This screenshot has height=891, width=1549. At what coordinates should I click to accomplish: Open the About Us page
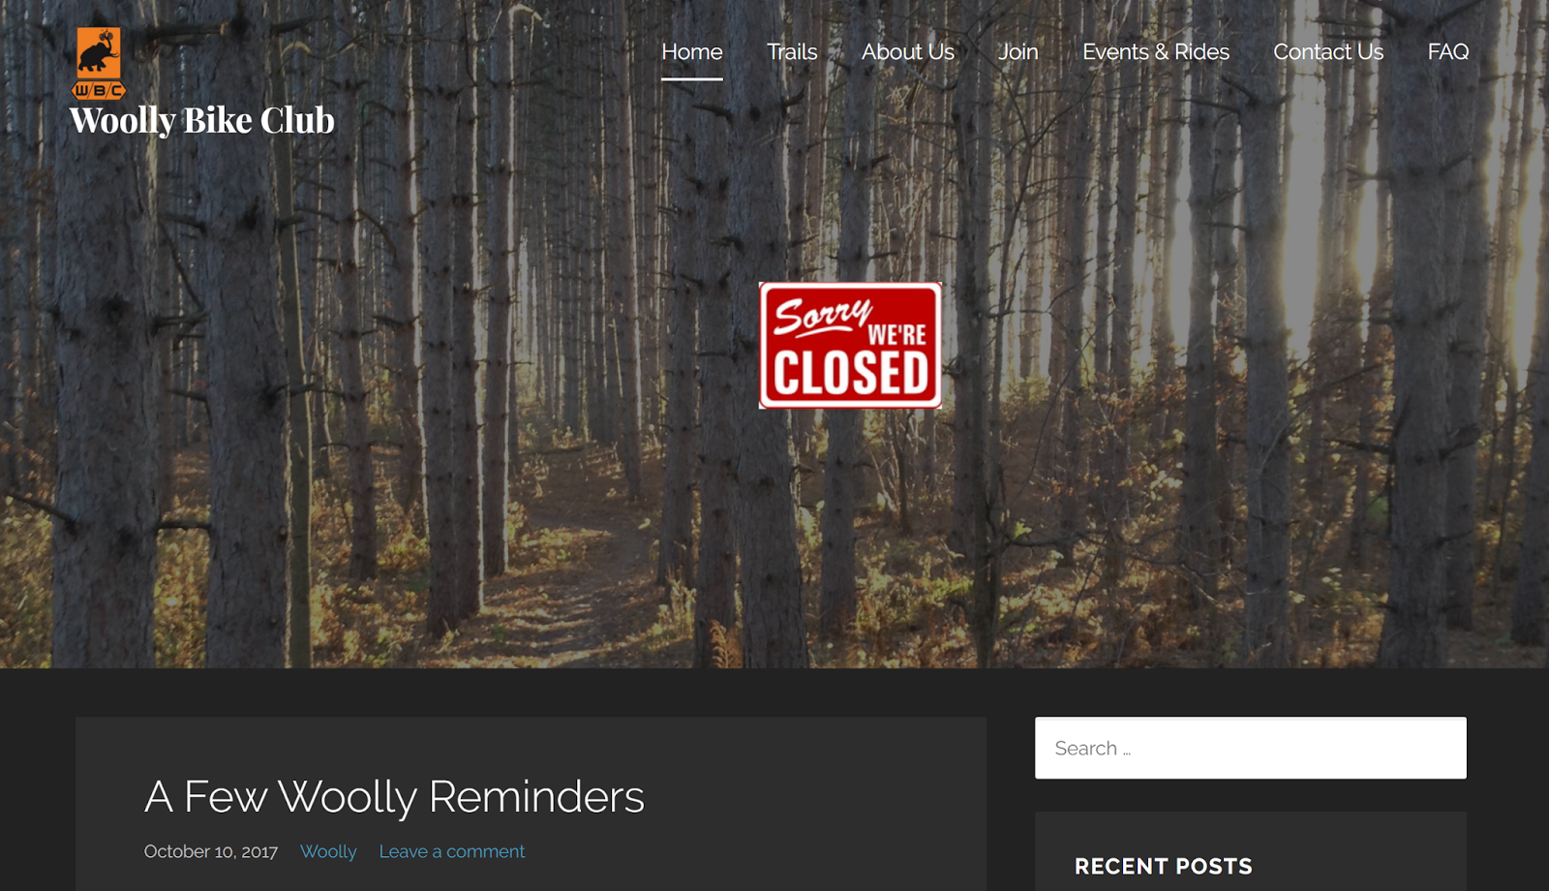[908, 52]
